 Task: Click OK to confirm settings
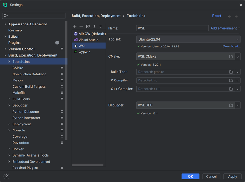(x=190, y=176)
